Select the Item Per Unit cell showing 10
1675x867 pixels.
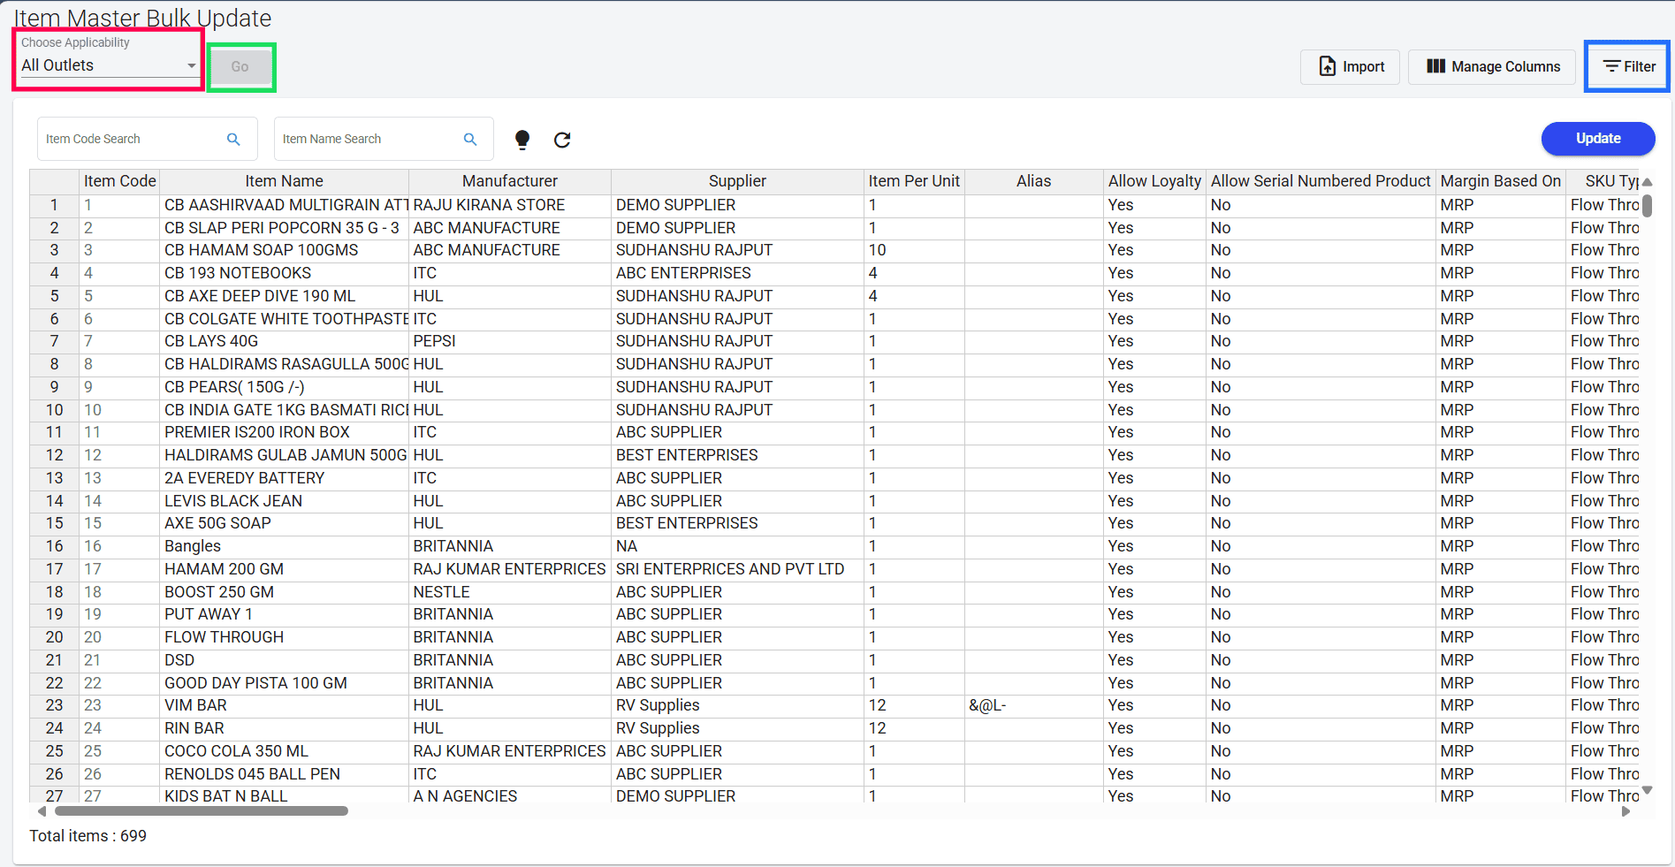[x=914, y=250]
